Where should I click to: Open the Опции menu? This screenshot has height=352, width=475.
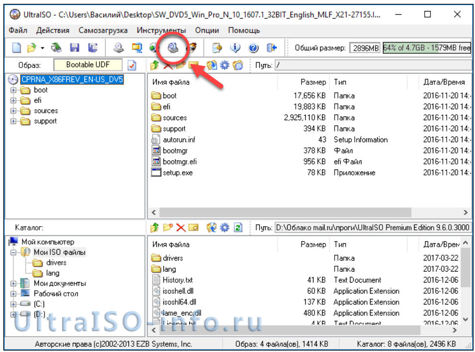click(207, 30)
